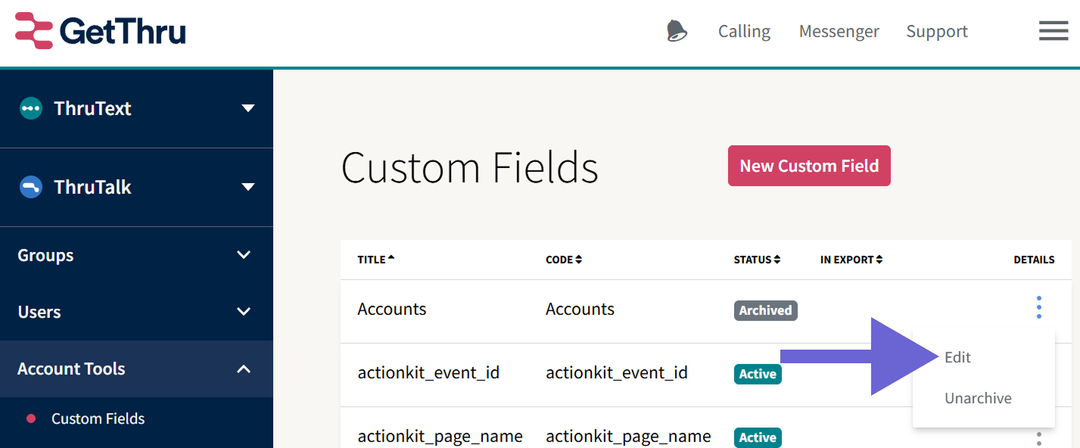Select the Groups sidebar item
This screenshot has height=448, width=1080.
coord(136,255)
